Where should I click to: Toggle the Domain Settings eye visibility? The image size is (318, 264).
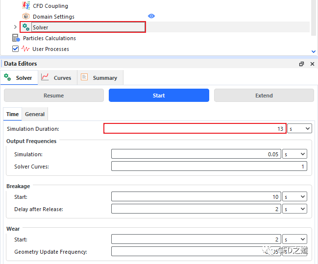[x=151, y=16]
